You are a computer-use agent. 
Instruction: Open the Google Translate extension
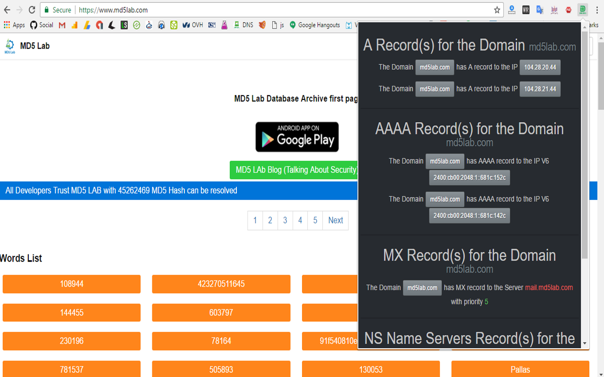540,10
